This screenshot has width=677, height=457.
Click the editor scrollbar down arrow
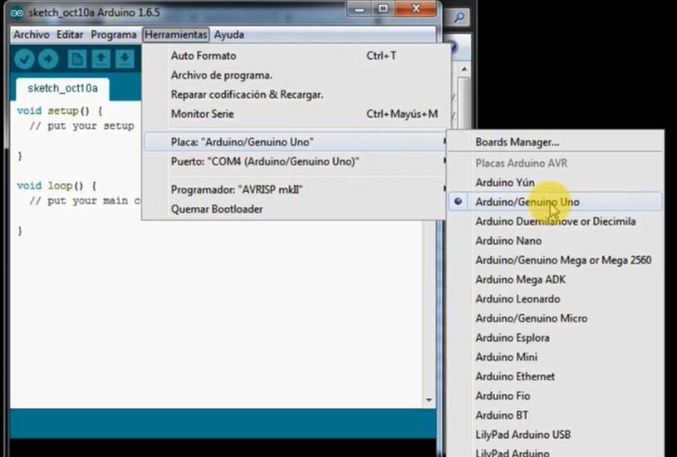coord(429,400)
